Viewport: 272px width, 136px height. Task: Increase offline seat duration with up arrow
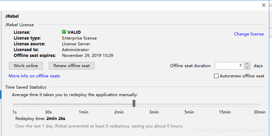click(x=247, y=64)
